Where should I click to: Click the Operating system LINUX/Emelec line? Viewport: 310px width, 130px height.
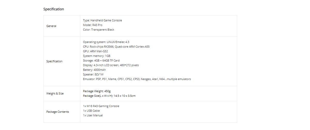[x=106, y=42]
